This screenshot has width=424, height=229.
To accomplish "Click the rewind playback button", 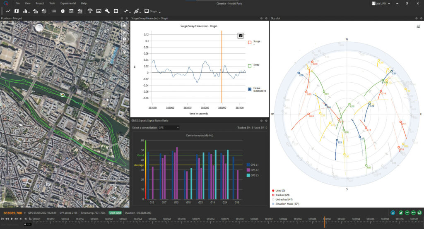I will point(7,219).
